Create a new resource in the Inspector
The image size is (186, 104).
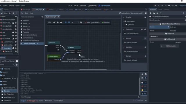151,13
